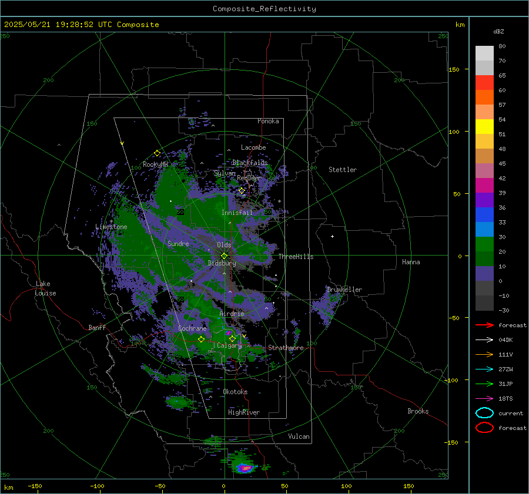This screenshot has width=529, height=494.
Task: Click the white 04DK arrow in legend
Action: point(484,340)
